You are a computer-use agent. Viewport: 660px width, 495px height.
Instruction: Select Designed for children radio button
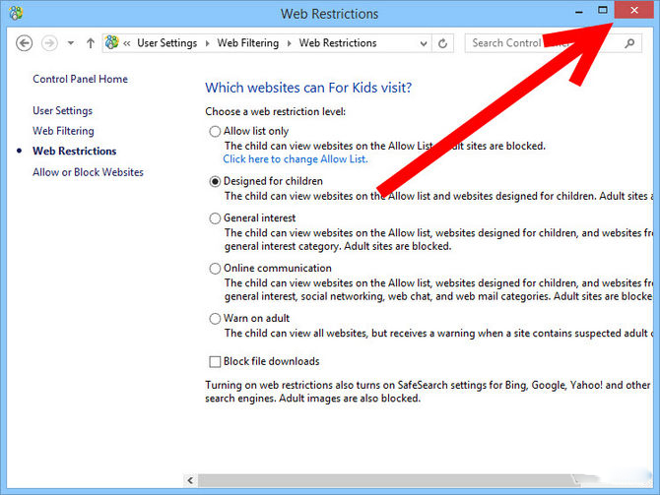point(215,181)
